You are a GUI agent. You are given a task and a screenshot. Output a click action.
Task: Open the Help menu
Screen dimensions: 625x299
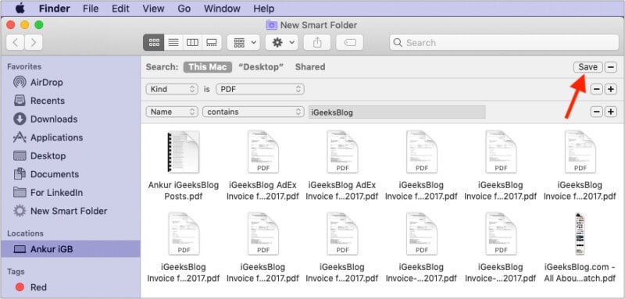(264, 9)
